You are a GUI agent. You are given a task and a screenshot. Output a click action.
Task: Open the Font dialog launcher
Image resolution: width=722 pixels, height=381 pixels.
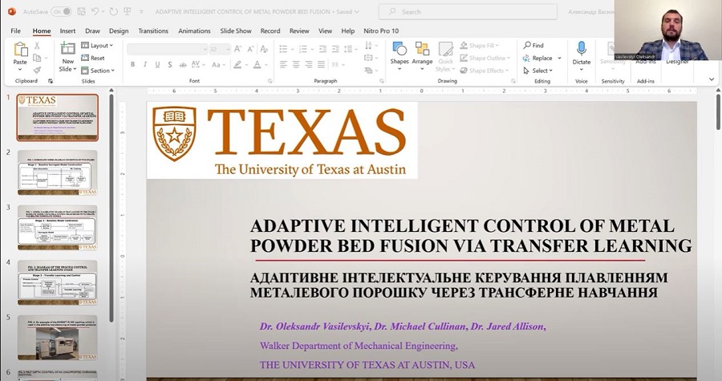(x=270, y=81)
